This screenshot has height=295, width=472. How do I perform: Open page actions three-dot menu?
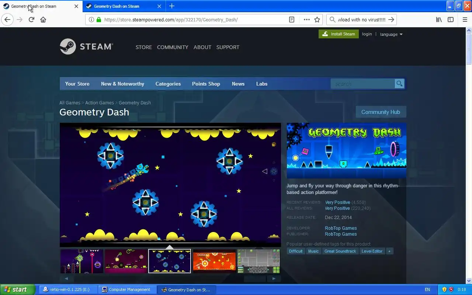[x=306, y=20]
